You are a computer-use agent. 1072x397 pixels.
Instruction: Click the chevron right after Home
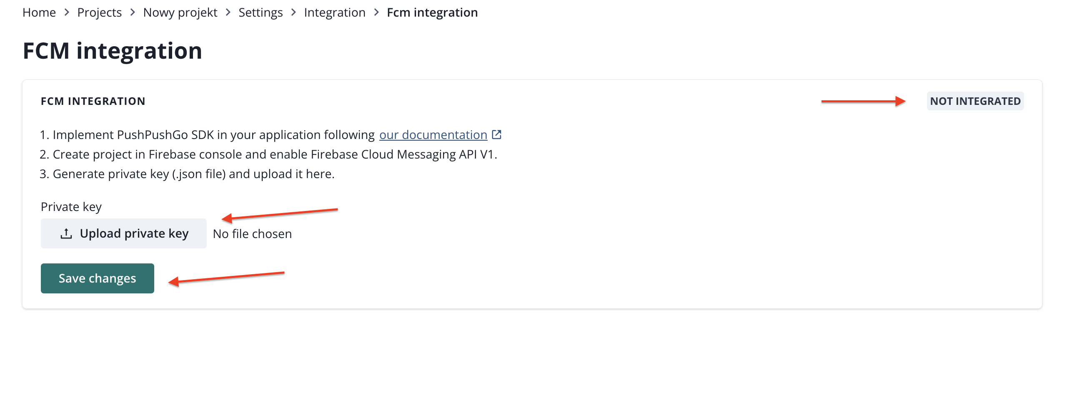click(67, 12)
